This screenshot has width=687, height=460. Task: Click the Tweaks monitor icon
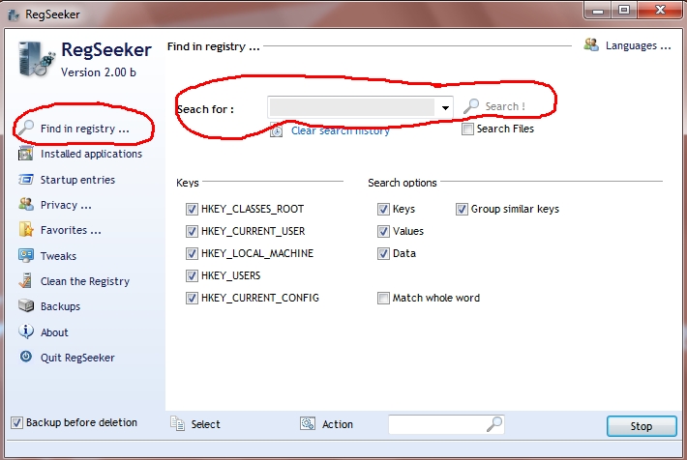[x=26, y=255]
